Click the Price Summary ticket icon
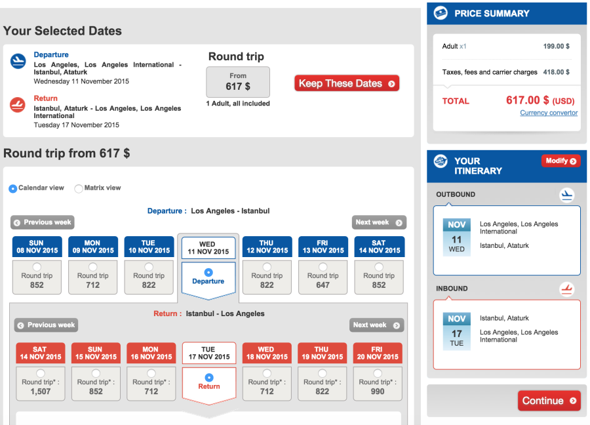This screenshot has height=425, width=590. (x=441, y=13)
